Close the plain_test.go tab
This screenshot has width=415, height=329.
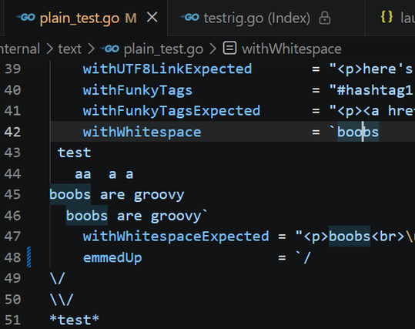click(152, 18)
